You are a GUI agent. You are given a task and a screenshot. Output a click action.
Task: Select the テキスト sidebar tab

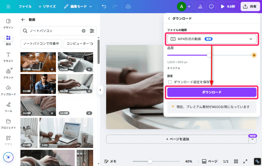tap(8, 57)
